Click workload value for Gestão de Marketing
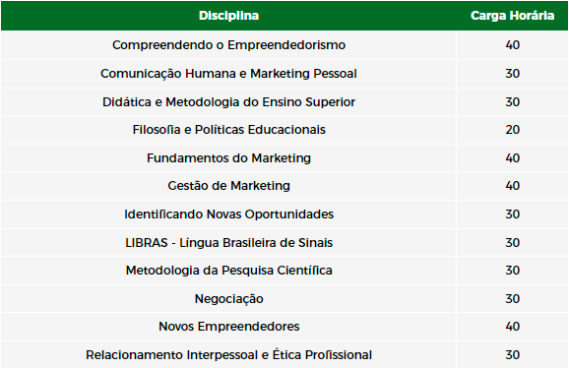This screenshot has width=569, height=368. tap(512, 186)
